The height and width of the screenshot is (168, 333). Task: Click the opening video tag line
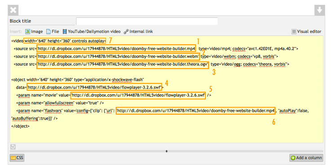[58, 41]
